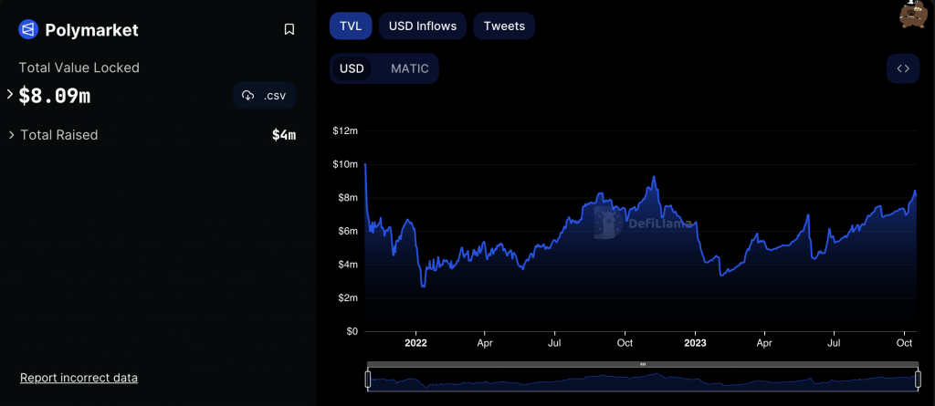Open the embed chart code icon
Viewport: 935px width, 406px height.
[903, 68]
